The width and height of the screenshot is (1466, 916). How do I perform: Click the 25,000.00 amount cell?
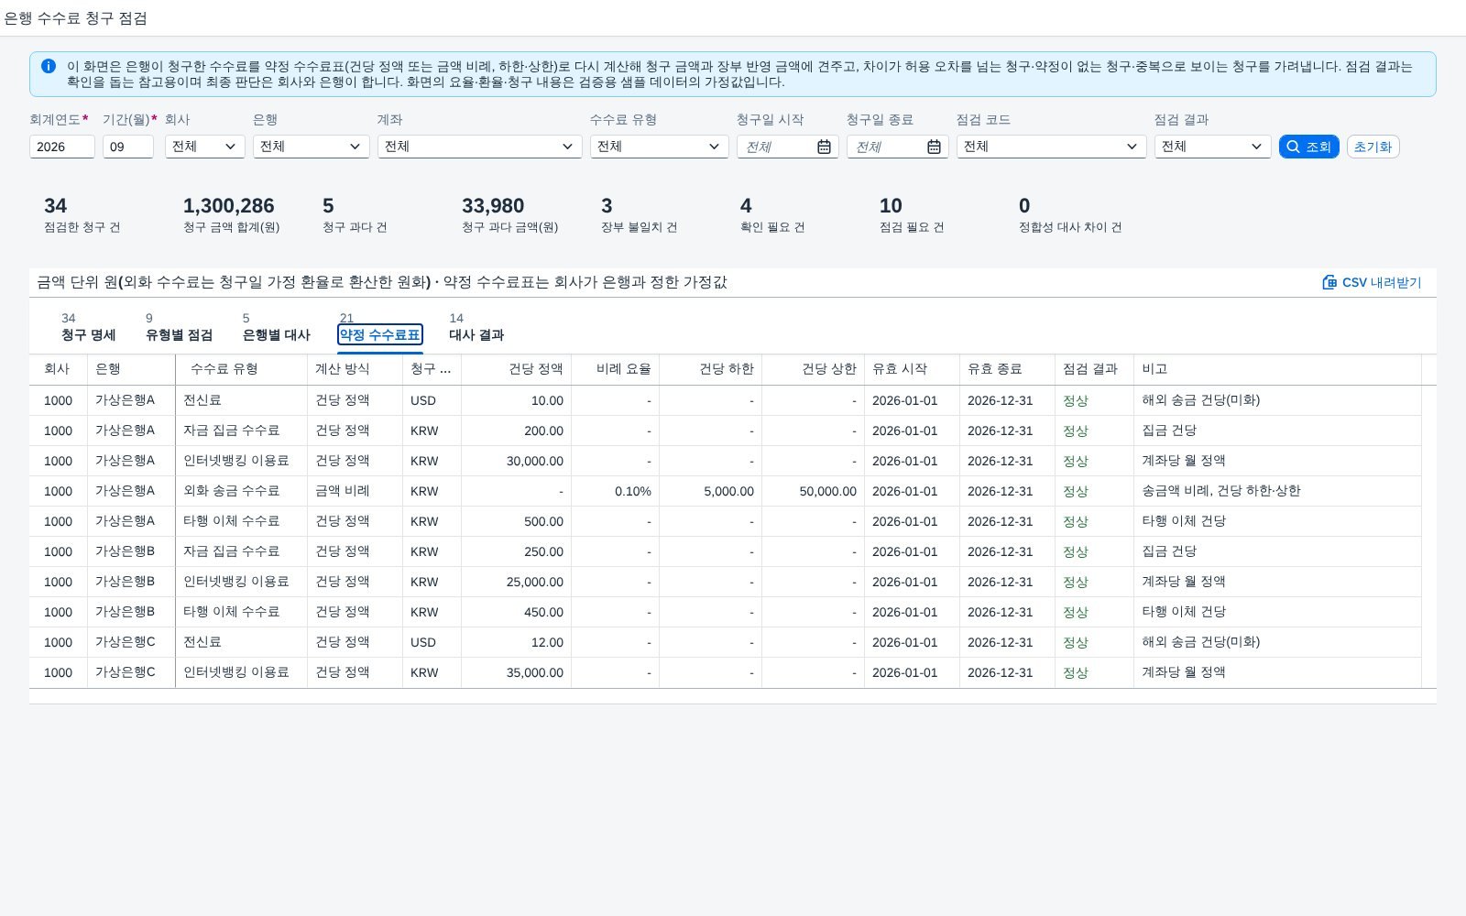516,582
